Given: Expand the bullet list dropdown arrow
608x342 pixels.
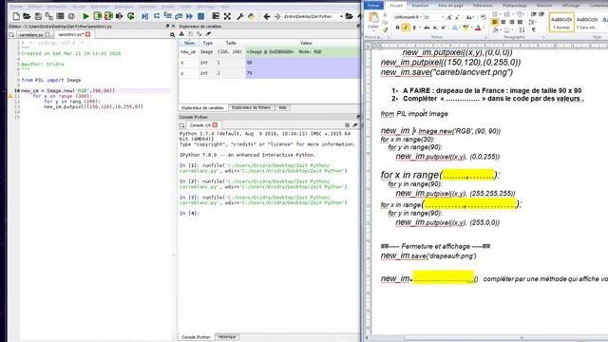Looking at the screenshot, I should coord(501,14).
